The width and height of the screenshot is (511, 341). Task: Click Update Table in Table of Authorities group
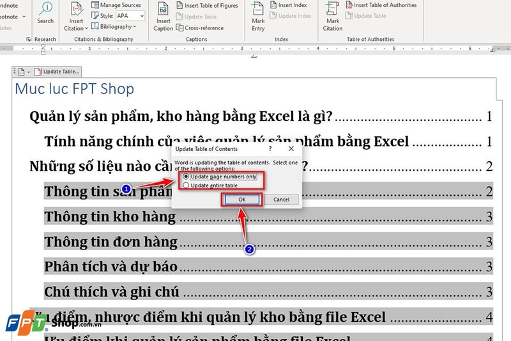(x=365, y=15)
